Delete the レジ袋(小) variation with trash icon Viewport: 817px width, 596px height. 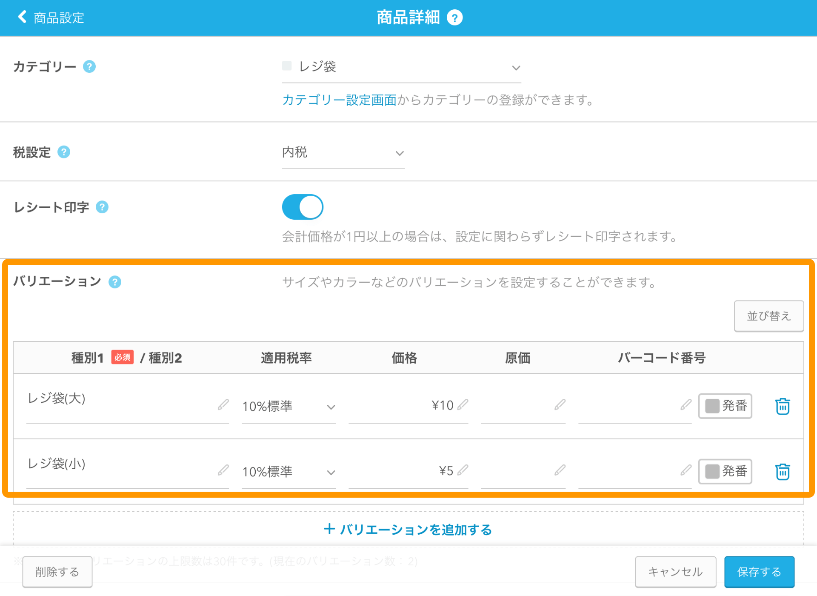782,472
